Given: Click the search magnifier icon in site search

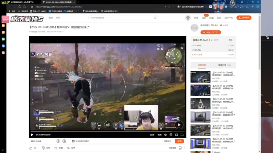Looking at the screenshot, I should 155,18.
